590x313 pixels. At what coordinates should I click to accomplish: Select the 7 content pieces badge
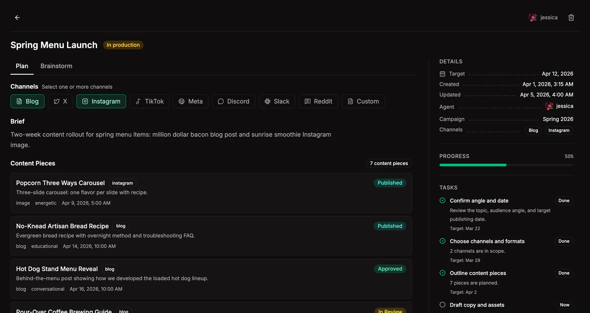[x=389, y=163]
